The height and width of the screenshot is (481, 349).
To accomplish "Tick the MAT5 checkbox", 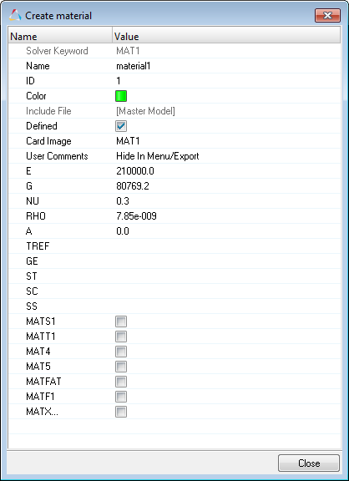I will click(121, 367).
